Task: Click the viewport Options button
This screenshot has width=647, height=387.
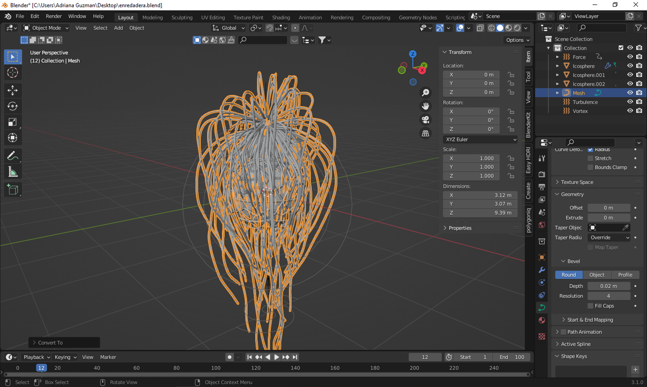Action: pos(518,40)
